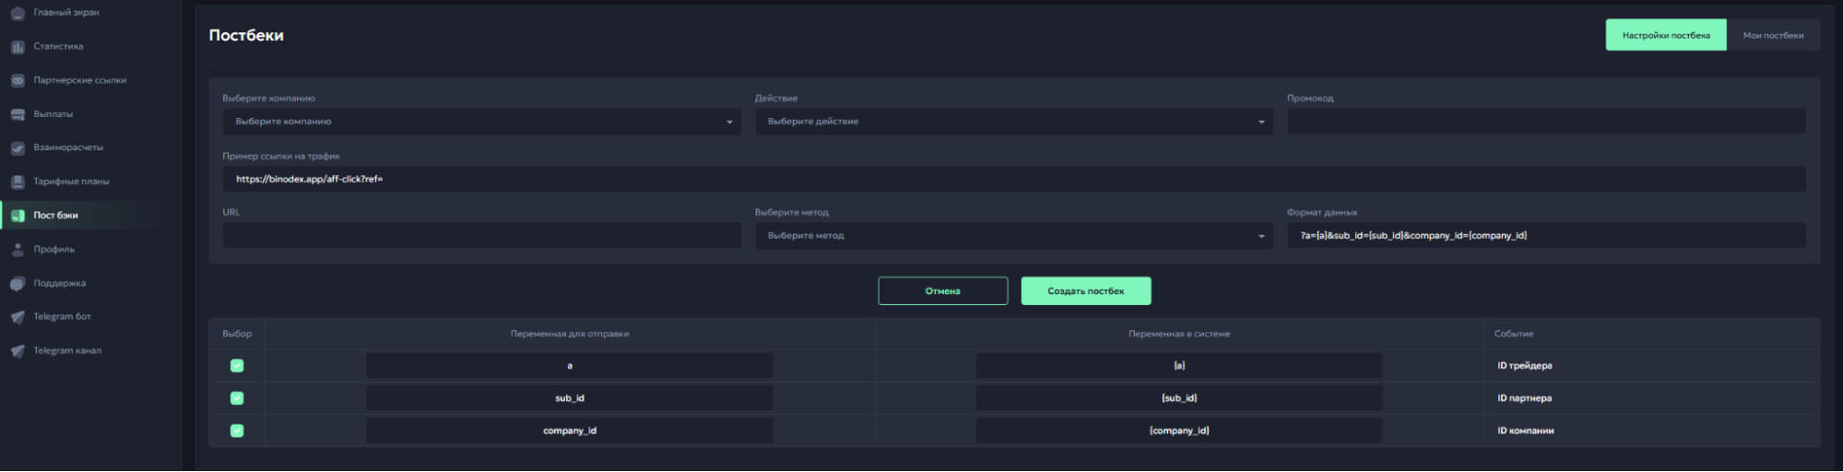Click the Взаиморасчеты sidebar icon
The image size is (1843, 472).
click(18, 148)
